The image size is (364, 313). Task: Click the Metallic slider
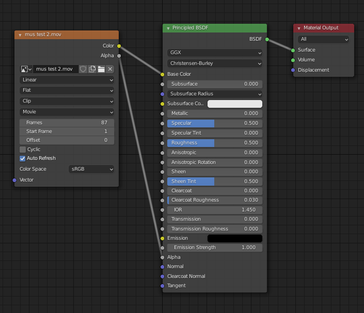(215, 113)
